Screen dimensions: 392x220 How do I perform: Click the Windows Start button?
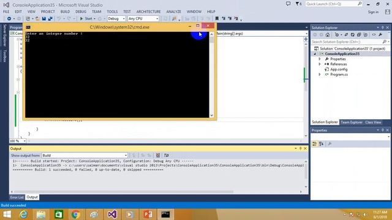(x=7, y=215)
